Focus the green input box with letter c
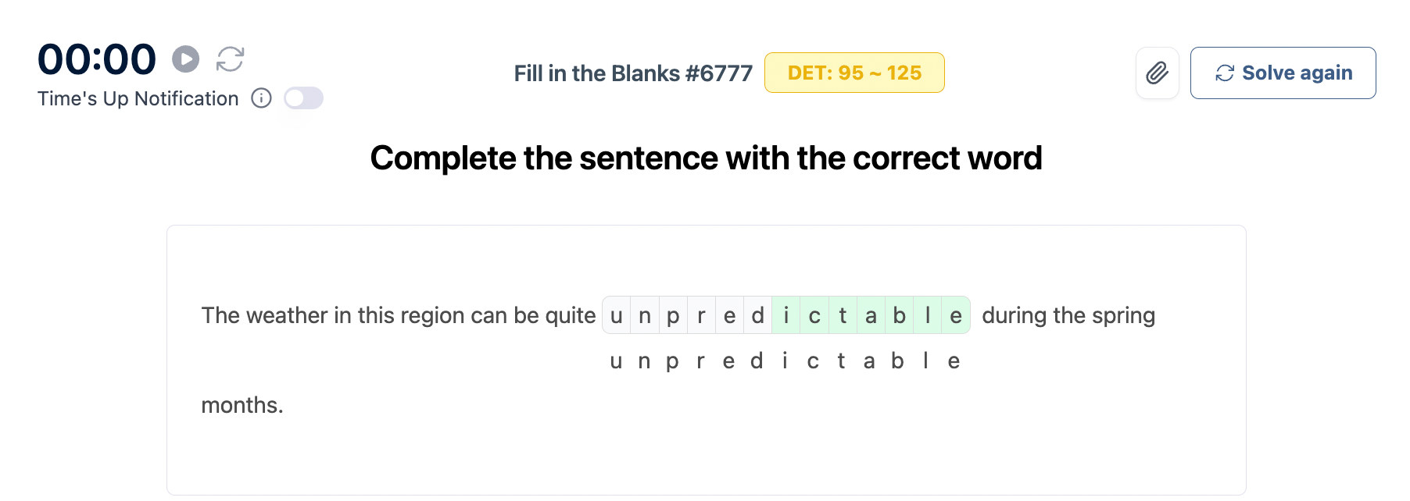The width and height of the screenshot is (1410, 501). click(814, 315)
